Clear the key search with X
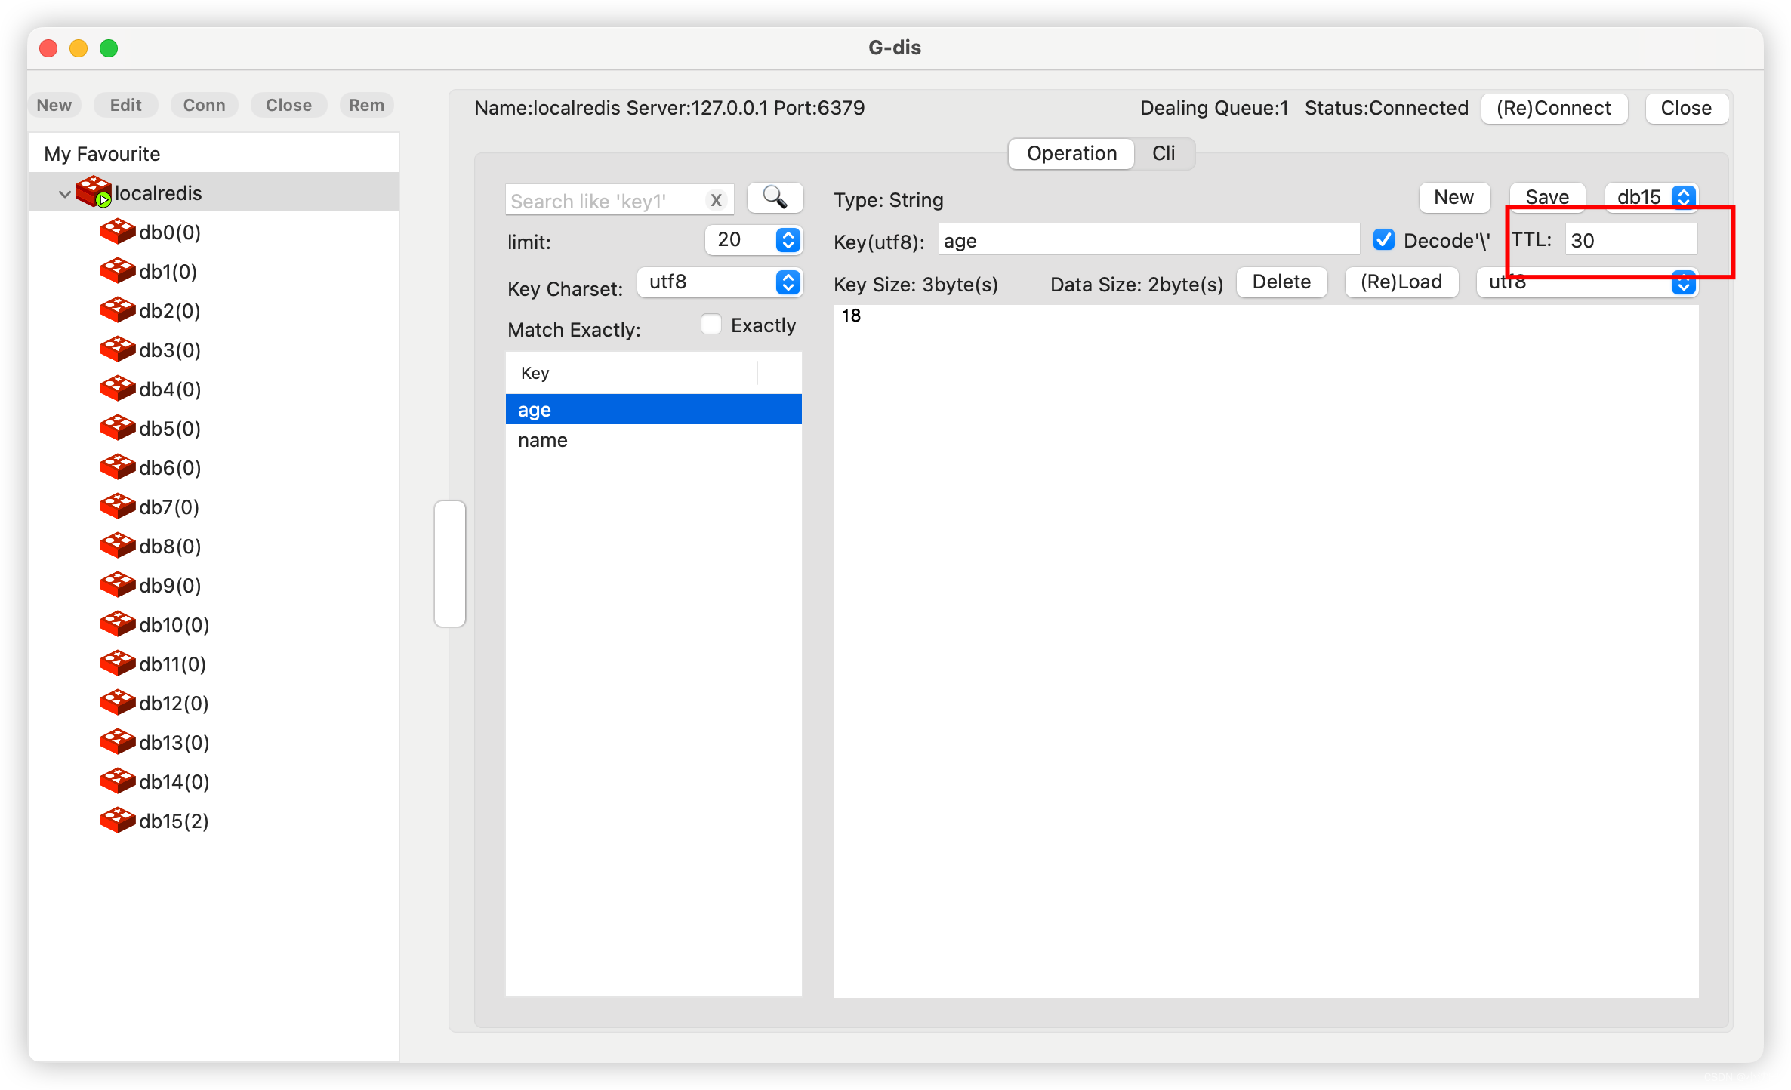 pos(716,200)
